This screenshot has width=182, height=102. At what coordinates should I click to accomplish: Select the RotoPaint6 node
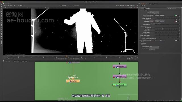point(120,85)
